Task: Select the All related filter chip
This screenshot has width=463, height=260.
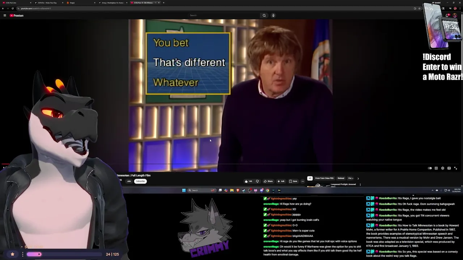Action: [x=310, y=178]
